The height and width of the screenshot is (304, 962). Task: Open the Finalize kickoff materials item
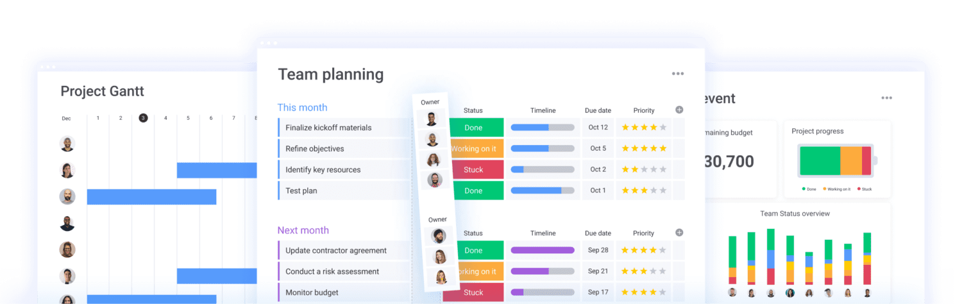tap(328, 128)
